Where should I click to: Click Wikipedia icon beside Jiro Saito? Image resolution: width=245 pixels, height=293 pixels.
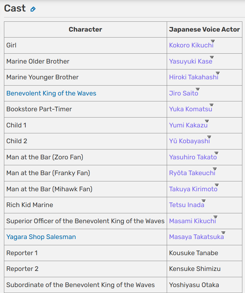tap(197, 89)
